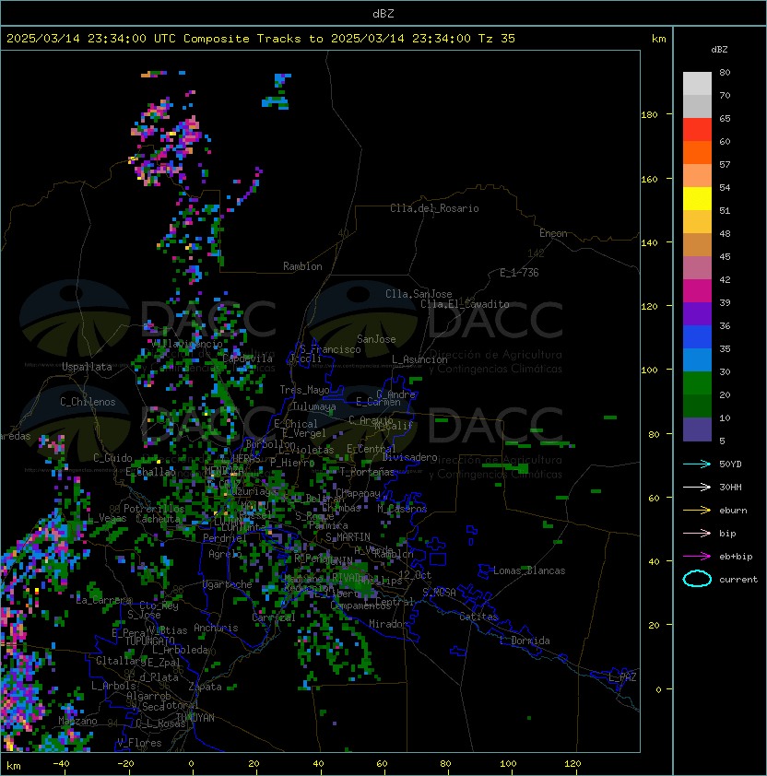Click the eburn yellow arrow legend icon
This screenshot has width=767, height=776.
(x=697, y=510)
